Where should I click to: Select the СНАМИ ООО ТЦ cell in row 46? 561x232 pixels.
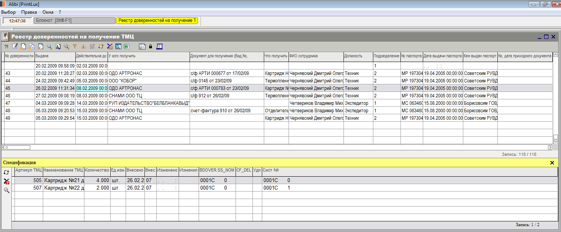[148, 96]
